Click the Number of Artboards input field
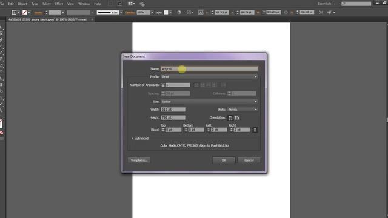388x218 pixels. [178, 85]
